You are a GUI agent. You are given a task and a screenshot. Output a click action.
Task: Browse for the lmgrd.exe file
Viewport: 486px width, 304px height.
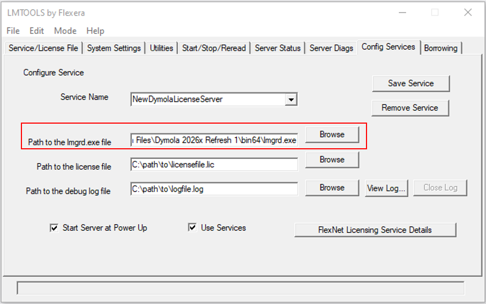pyautogui.click(x=332, y=135)
